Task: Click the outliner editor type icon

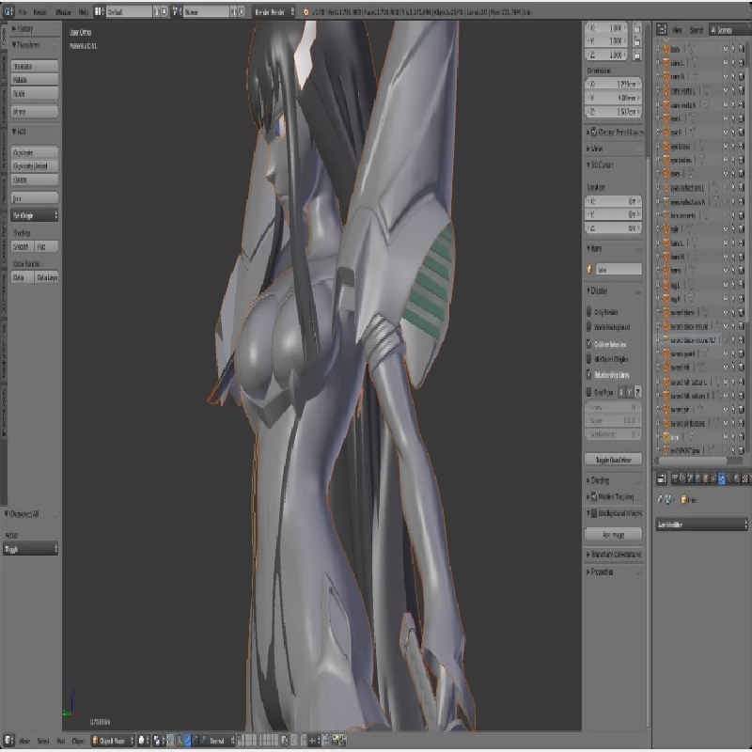Action: click(660, 30)
